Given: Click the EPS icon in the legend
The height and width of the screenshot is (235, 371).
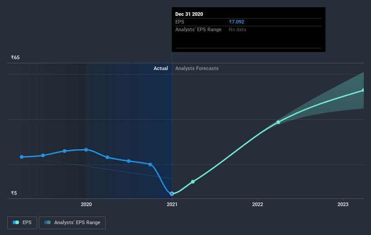Looking at the screenshot, I should point(16,222).
